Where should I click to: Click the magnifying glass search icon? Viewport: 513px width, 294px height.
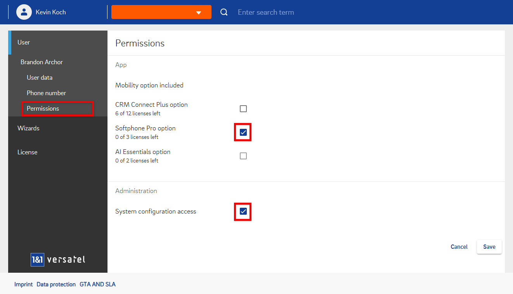click(224, 12)
